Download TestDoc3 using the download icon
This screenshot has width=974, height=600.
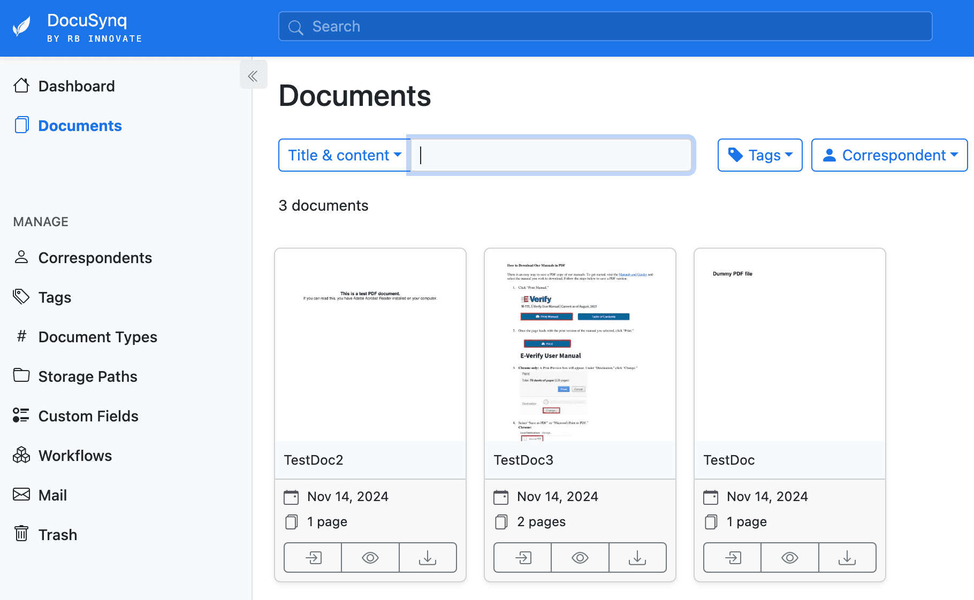(637, 558)
